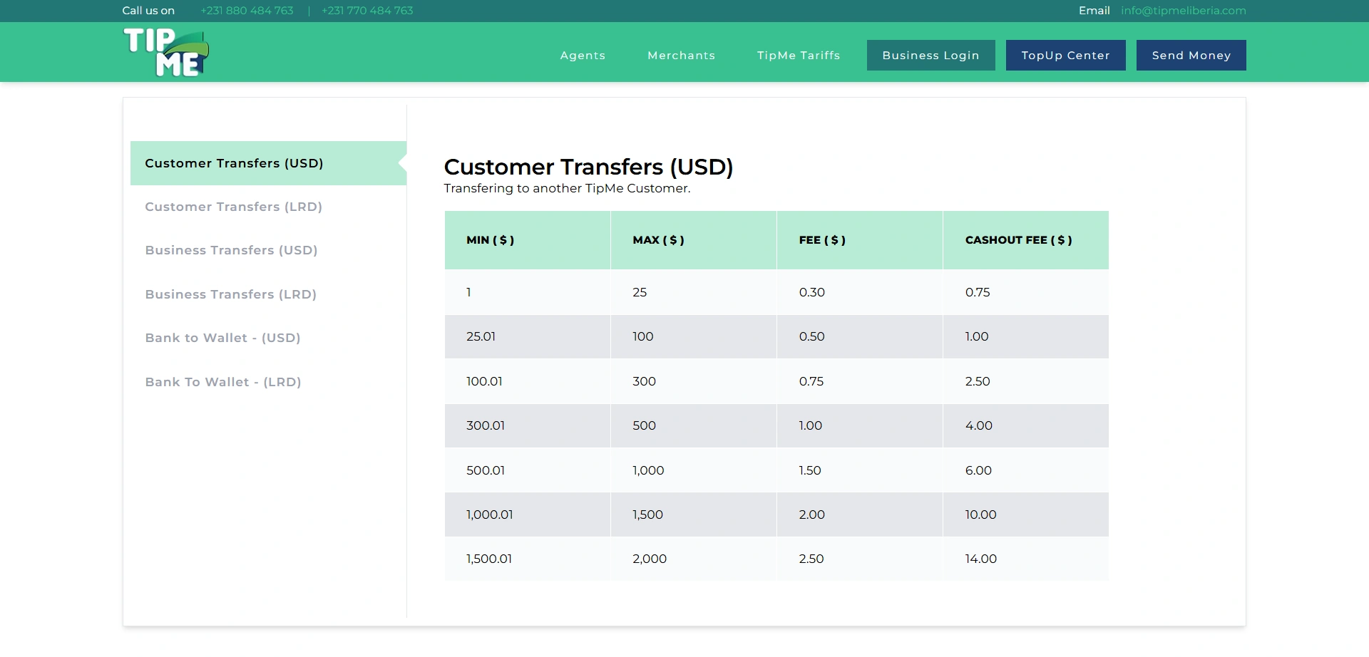
Task: Click the Customer Transfers (USD) heading
Action: (x=588, y=167)
